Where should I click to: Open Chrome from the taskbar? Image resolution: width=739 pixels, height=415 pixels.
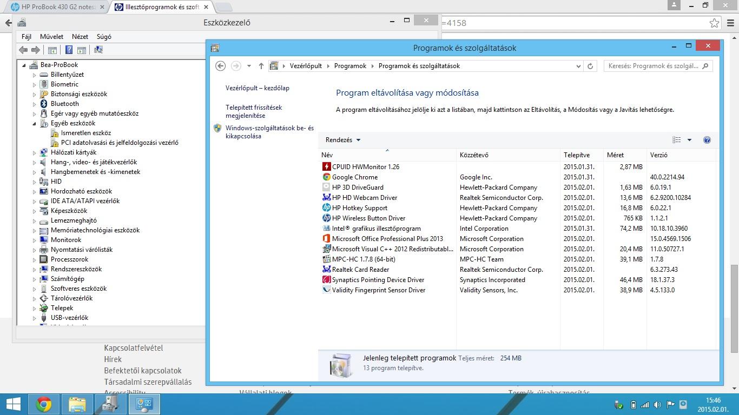44,404
